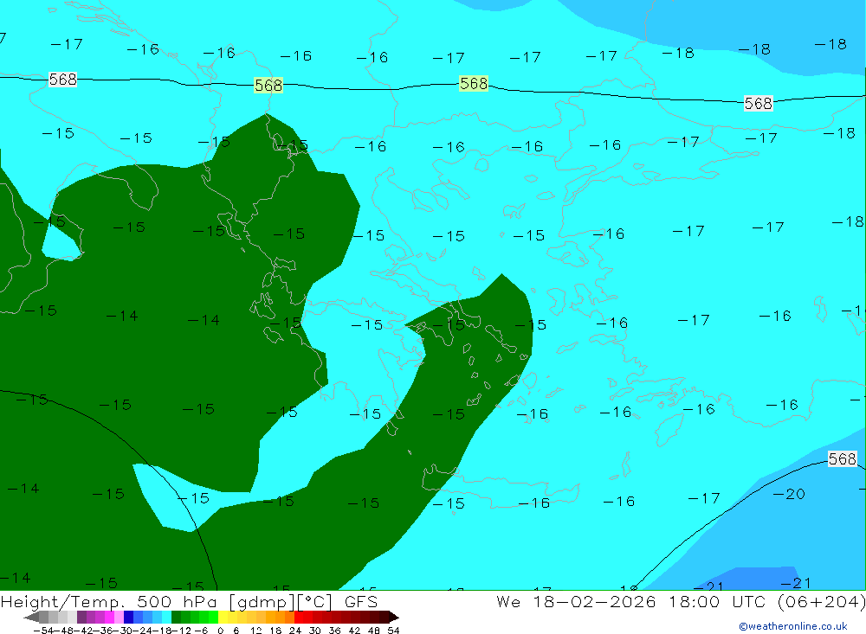The height and width of the screenshot is (634, 866).
Task: Click the '18:00 UTC' time label
Action: coord(716,601)
